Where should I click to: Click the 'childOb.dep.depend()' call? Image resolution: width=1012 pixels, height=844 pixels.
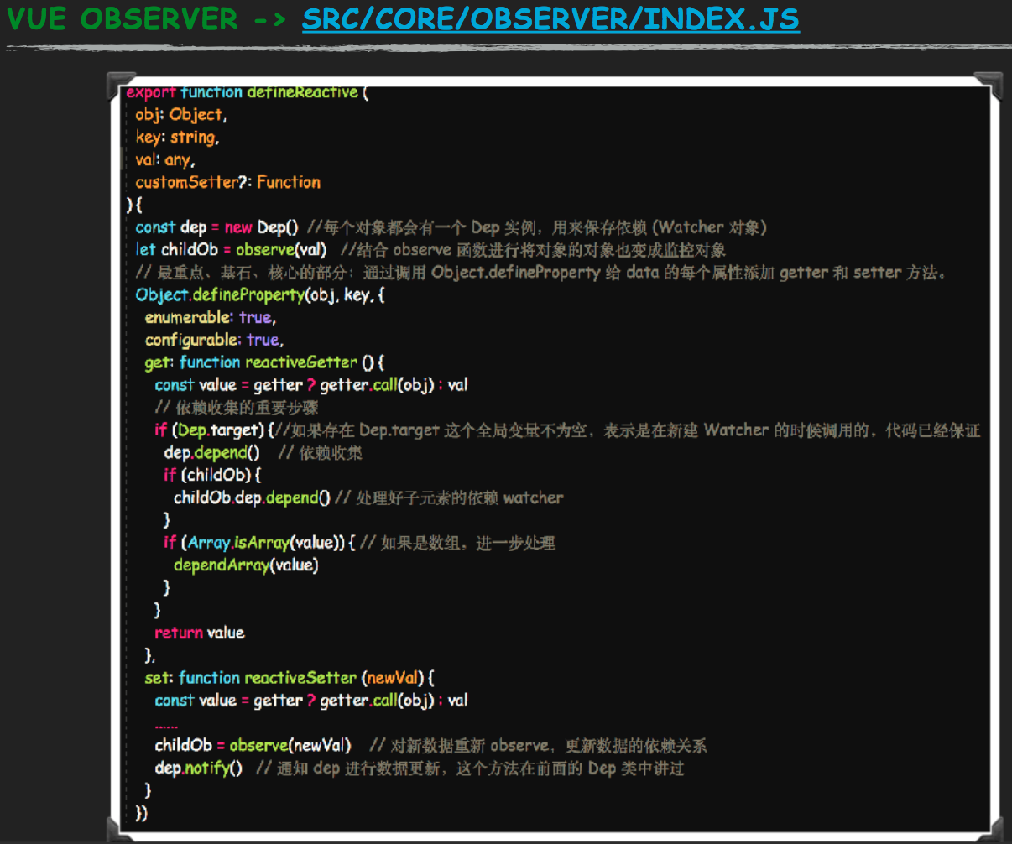252,498
